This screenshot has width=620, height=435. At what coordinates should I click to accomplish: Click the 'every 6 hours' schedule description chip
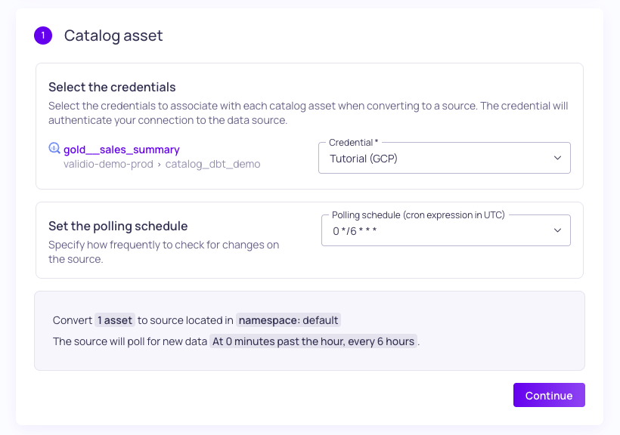click(x=313, y=341)
